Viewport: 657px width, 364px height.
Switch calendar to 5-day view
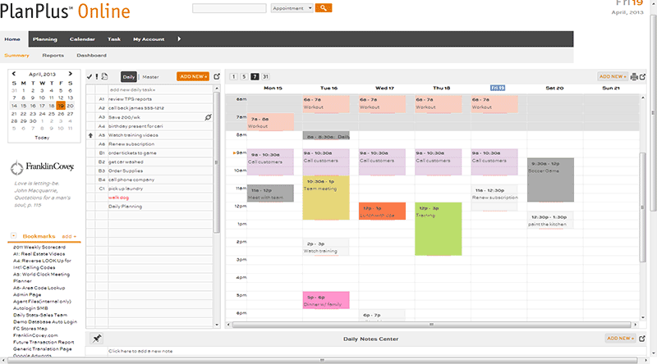pyautogui.click(x=244, y=76)
